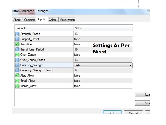Click the Trendline boolean icon

(17, 44)
